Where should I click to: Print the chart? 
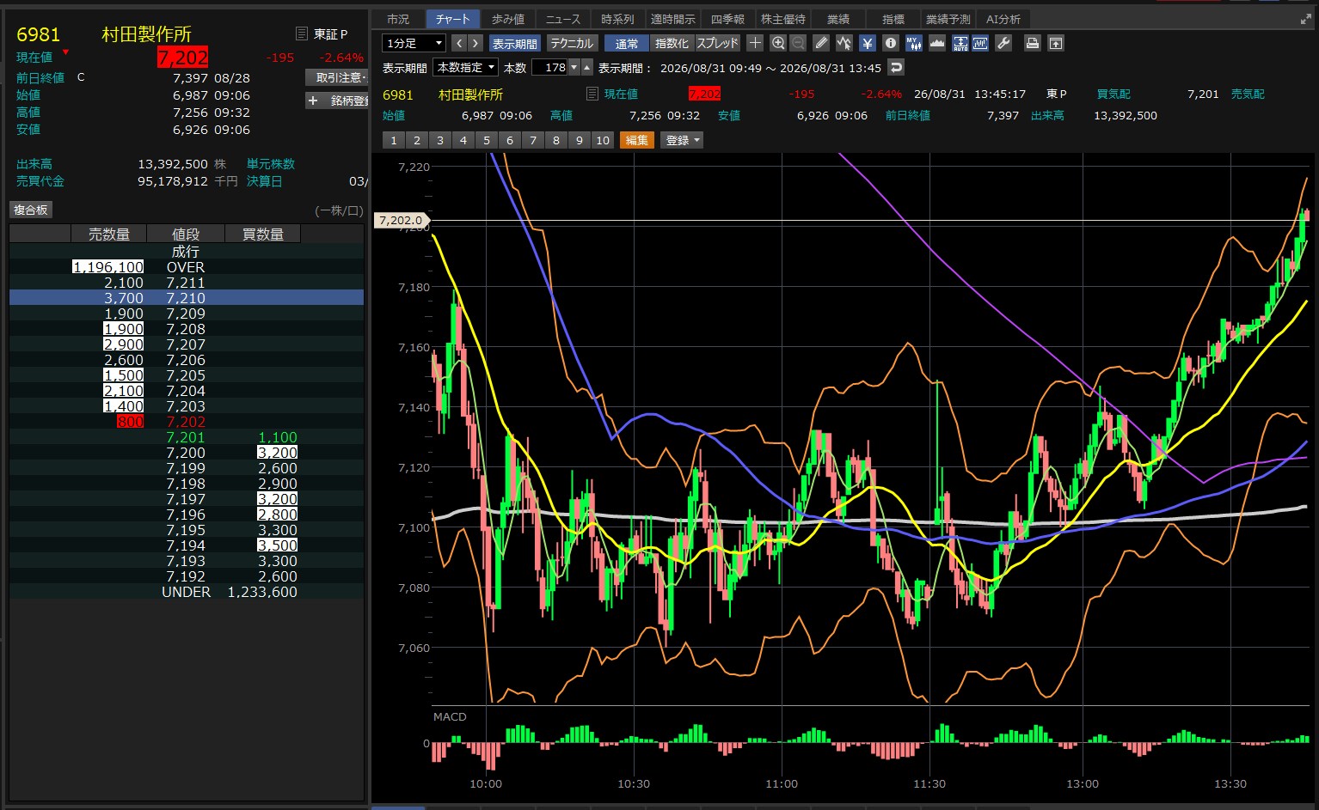pyautogui.click(x=1033, y=43)
